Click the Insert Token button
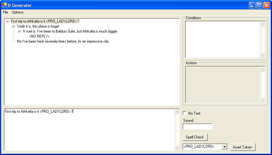 [243, 147]
